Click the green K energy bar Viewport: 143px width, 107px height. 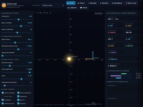tap(124, 74)
